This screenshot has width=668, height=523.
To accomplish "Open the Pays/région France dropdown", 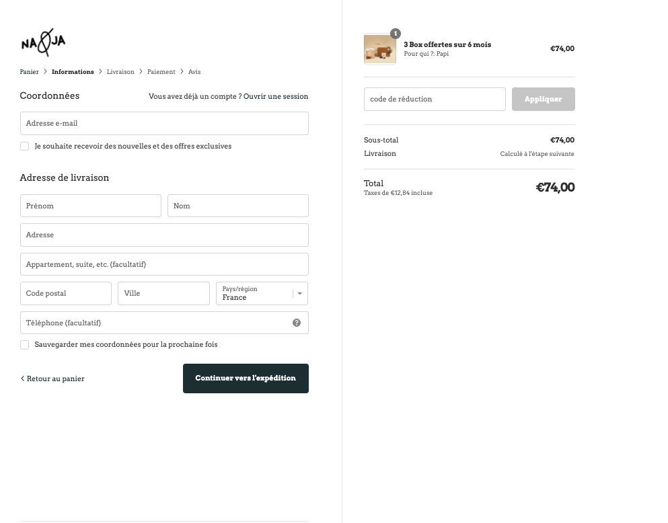I will point(262,293).
